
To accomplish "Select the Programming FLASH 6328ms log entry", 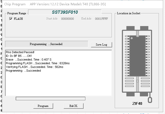I will [38, 63].
